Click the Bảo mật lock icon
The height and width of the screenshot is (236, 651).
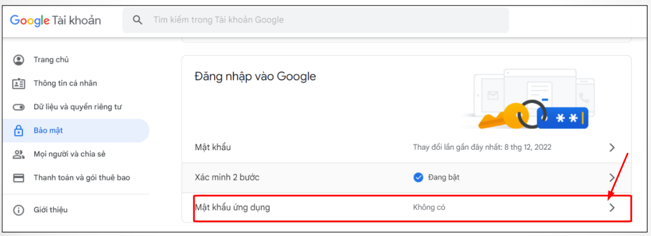click(x=19, y=131)
